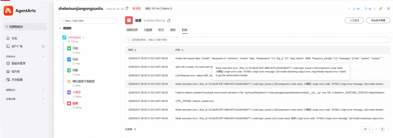Viewport: 393px width, 138px height.
Task: Click the purple 大模型 node icon
Action: click(69, 92)
